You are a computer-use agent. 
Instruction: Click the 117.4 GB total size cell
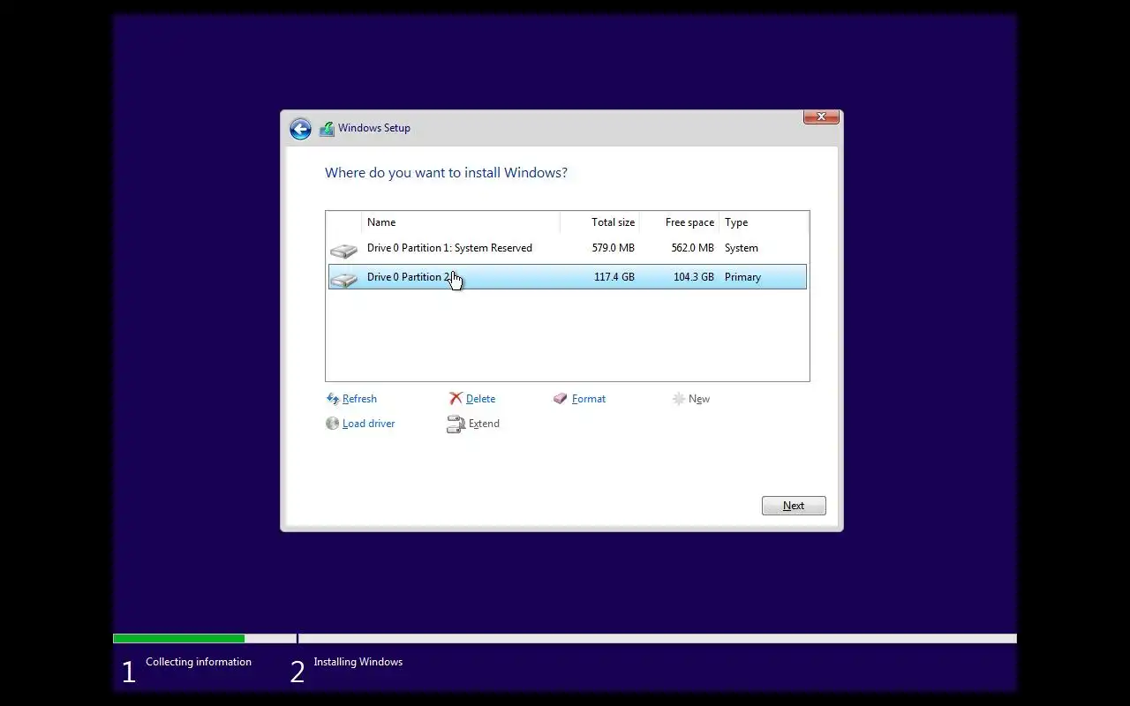614,277
